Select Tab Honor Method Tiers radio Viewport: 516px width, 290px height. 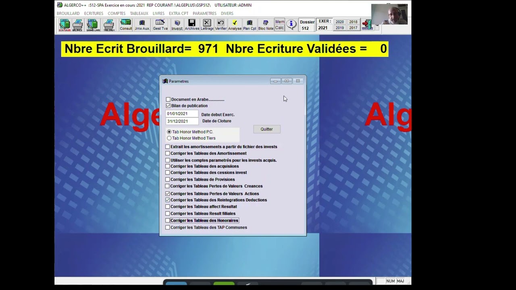169,138
